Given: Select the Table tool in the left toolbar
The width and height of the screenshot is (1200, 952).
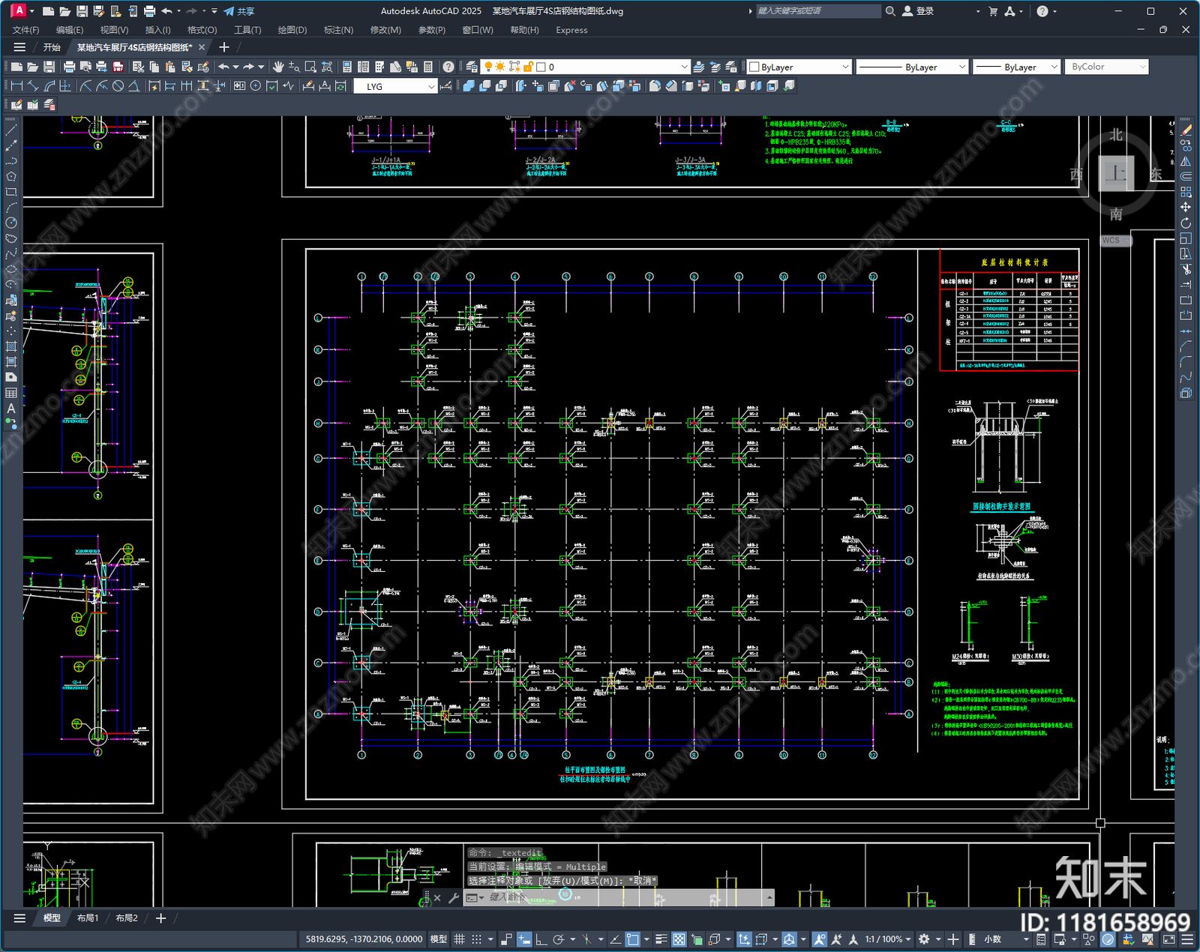Looking at the screenshot, I should (x=11, y=393).
